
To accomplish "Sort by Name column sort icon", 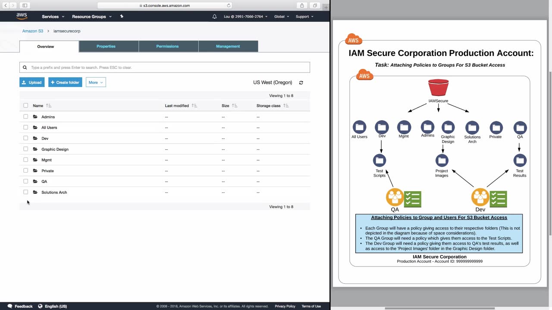I will [49, 105].
